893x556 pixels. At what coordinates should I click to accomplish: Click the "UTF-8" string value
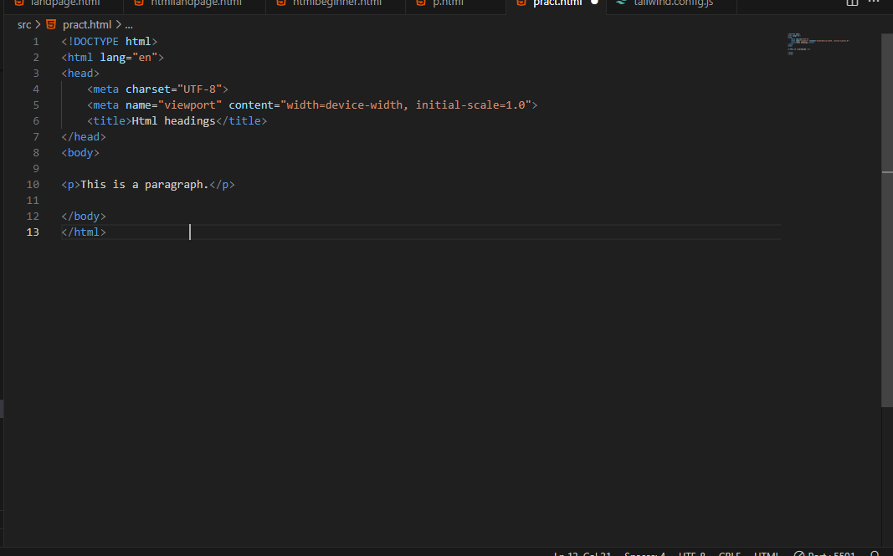point(199,89)
